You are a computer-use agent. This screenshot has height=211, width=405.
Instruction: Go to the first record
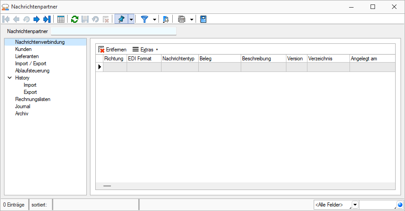point(6,19)
